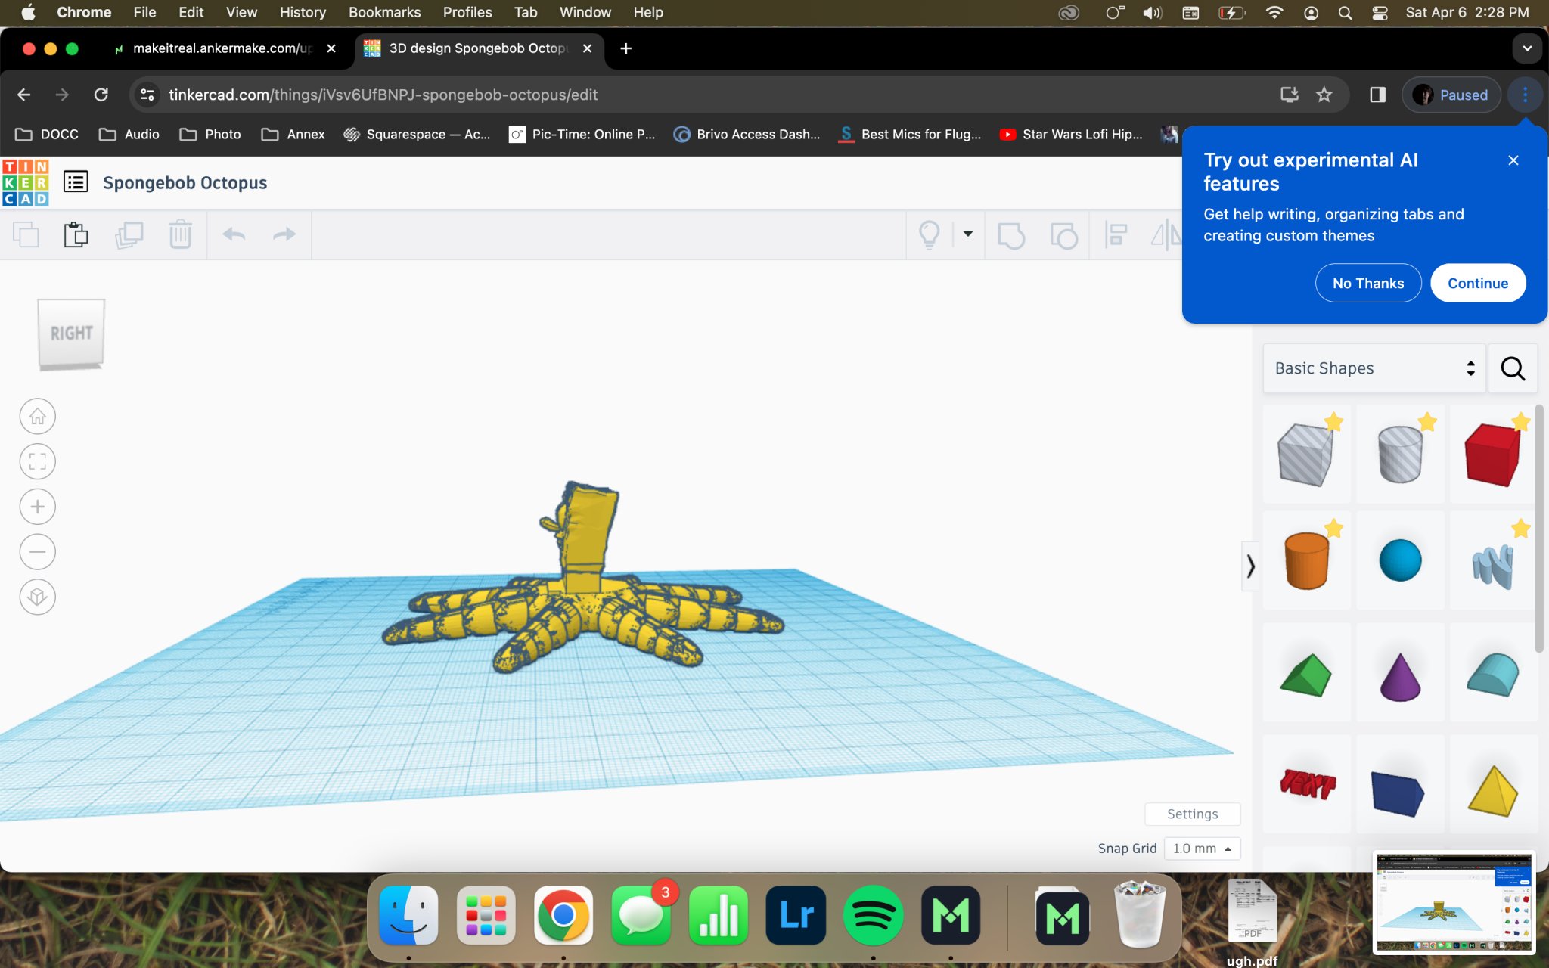Toggle perspective/orthographic view cube icon
Image resolution: width=1549 pixels, height=968 pixels.
[x=37, y=597]
